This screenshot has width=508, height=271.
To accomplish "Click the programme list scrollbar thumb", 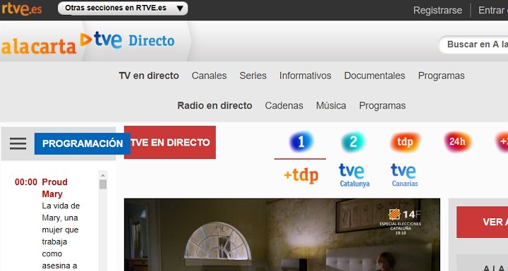I will click(103, 184).
